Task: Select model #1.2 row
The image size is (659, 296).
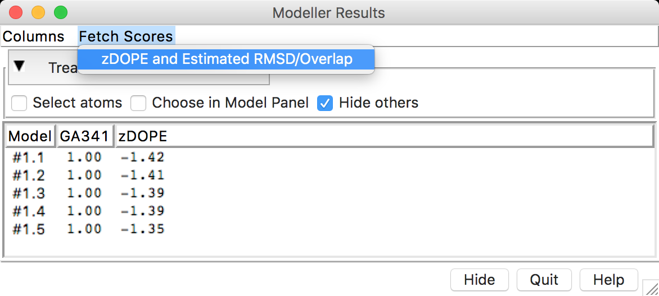Action: 329,175
